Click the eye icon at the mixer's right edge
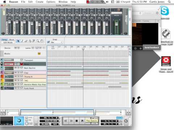Screen dimensions: 174x130 click(126, 33)
